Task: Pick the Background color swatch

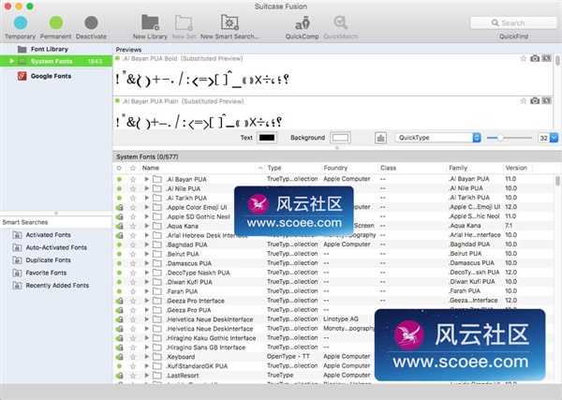Action: pyautogui.click(x=341, y=138)
